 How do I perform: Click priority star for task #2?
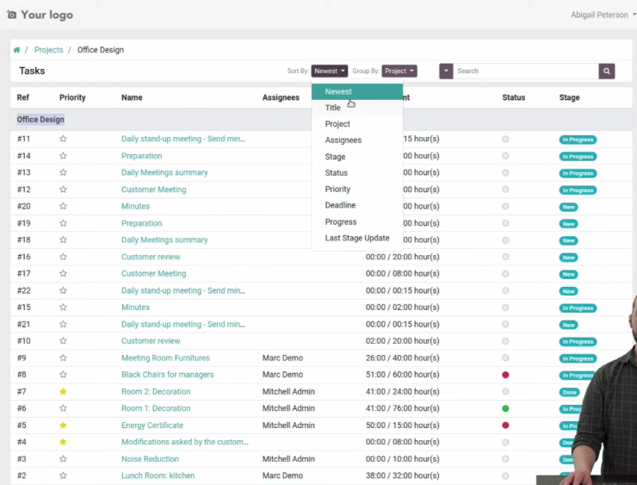[x=63, y=476]
